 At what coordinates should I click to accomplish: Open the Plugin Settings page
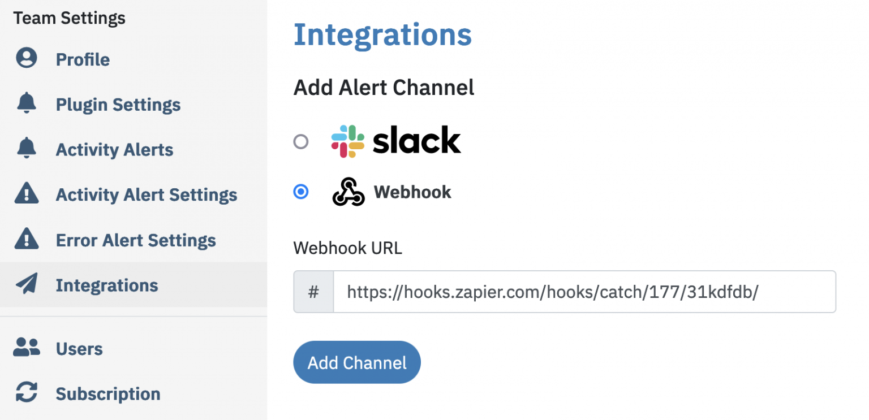point(118,104)
